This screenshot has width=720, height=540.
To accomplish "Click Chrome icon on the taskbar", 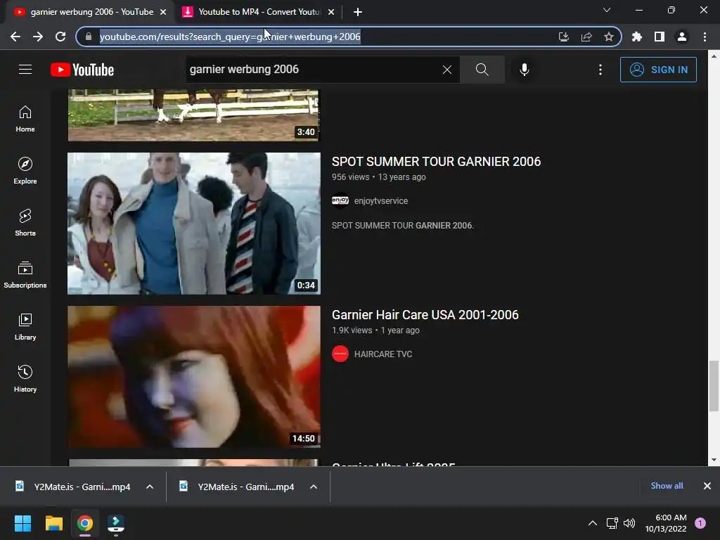I will [x=85, y=523].
